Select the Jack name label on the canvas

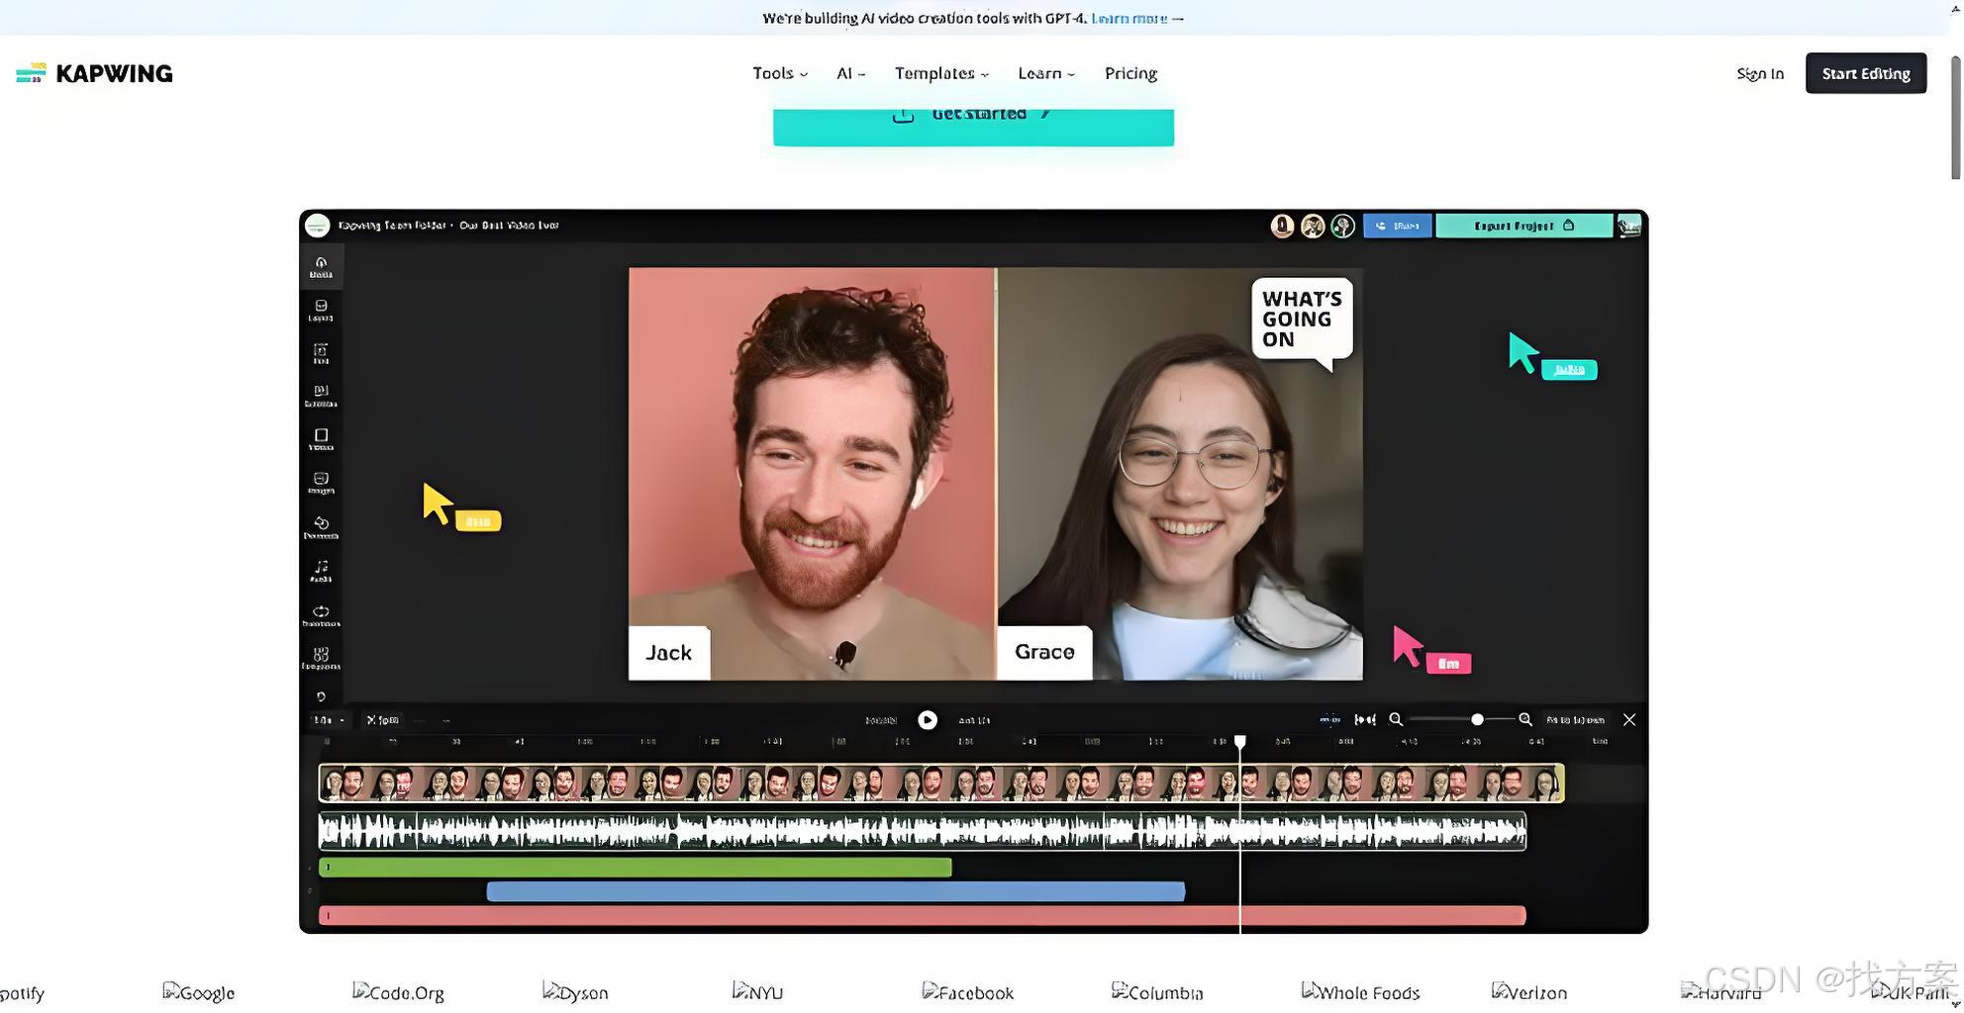pos(669,652)
